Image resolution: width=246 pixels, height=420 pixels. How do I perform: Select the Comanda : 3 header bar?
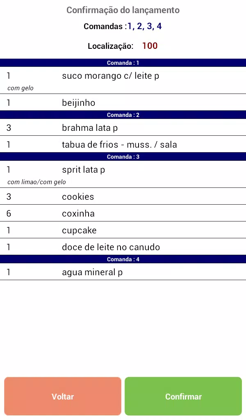(123, 156)
